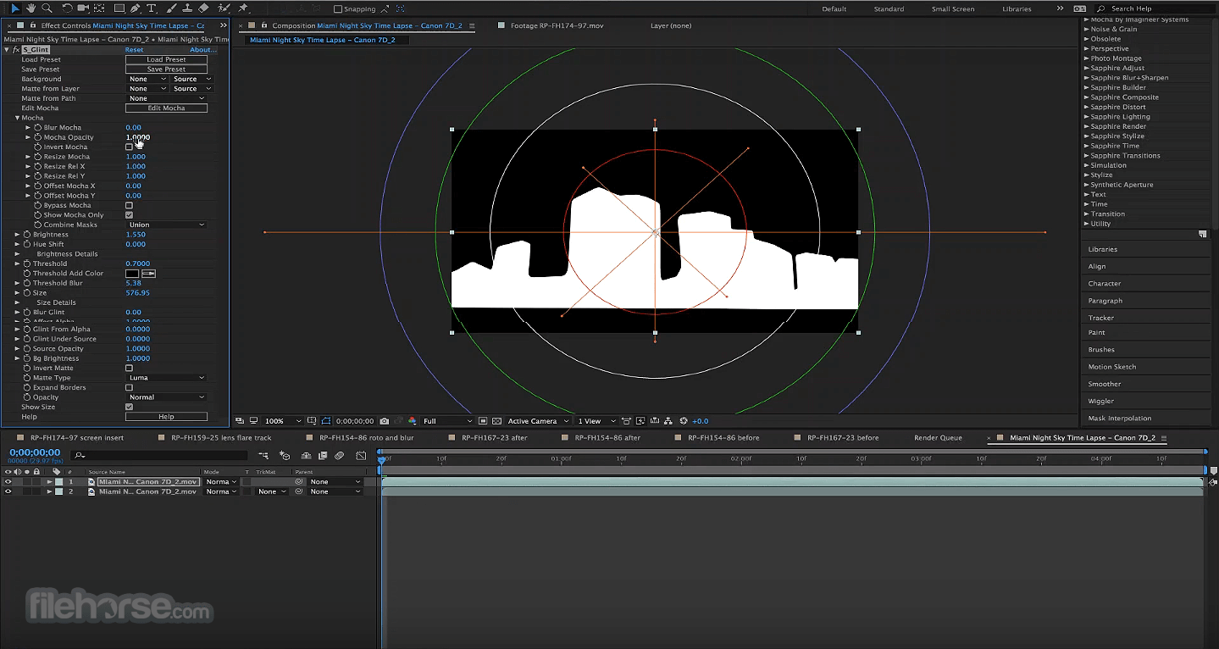The height and width of the screenshot is (649, 1219).
Task: Toggle the region of interest icon
Action: [x=483, y=421]
